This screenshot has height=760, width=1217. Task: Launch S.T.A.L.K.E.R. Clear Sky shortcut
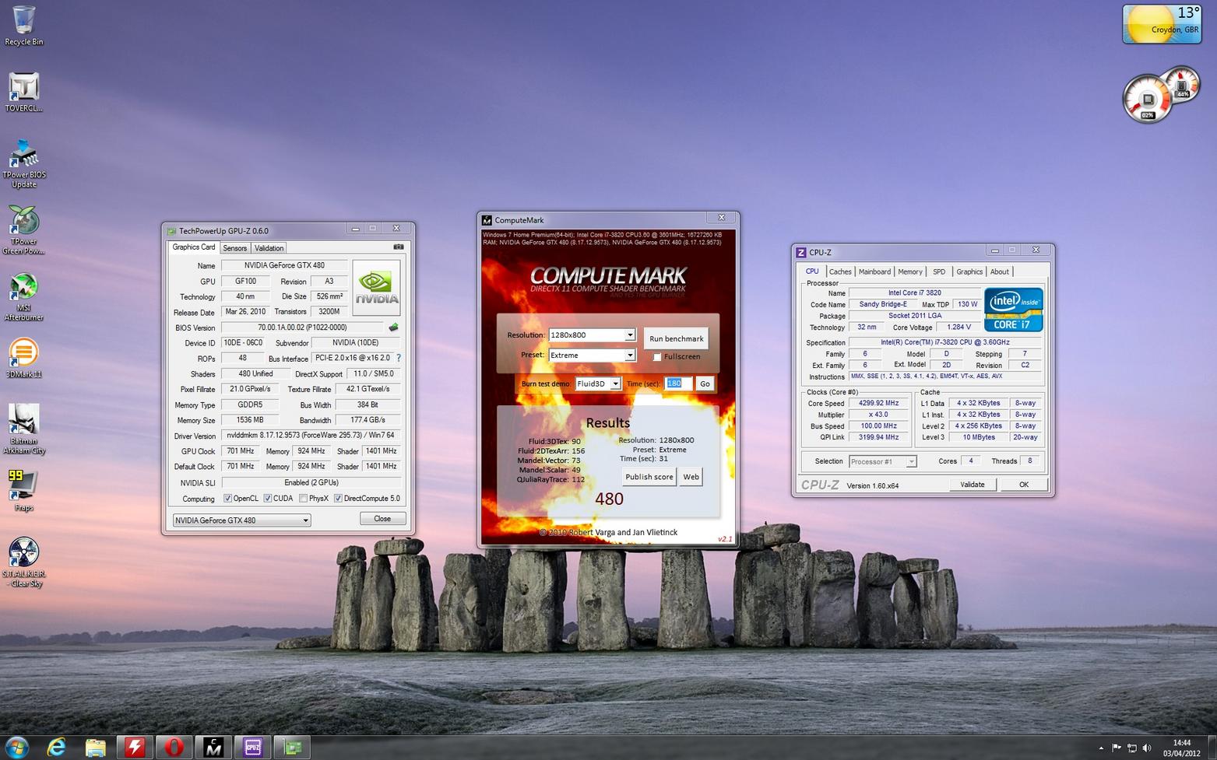point(24,562)
